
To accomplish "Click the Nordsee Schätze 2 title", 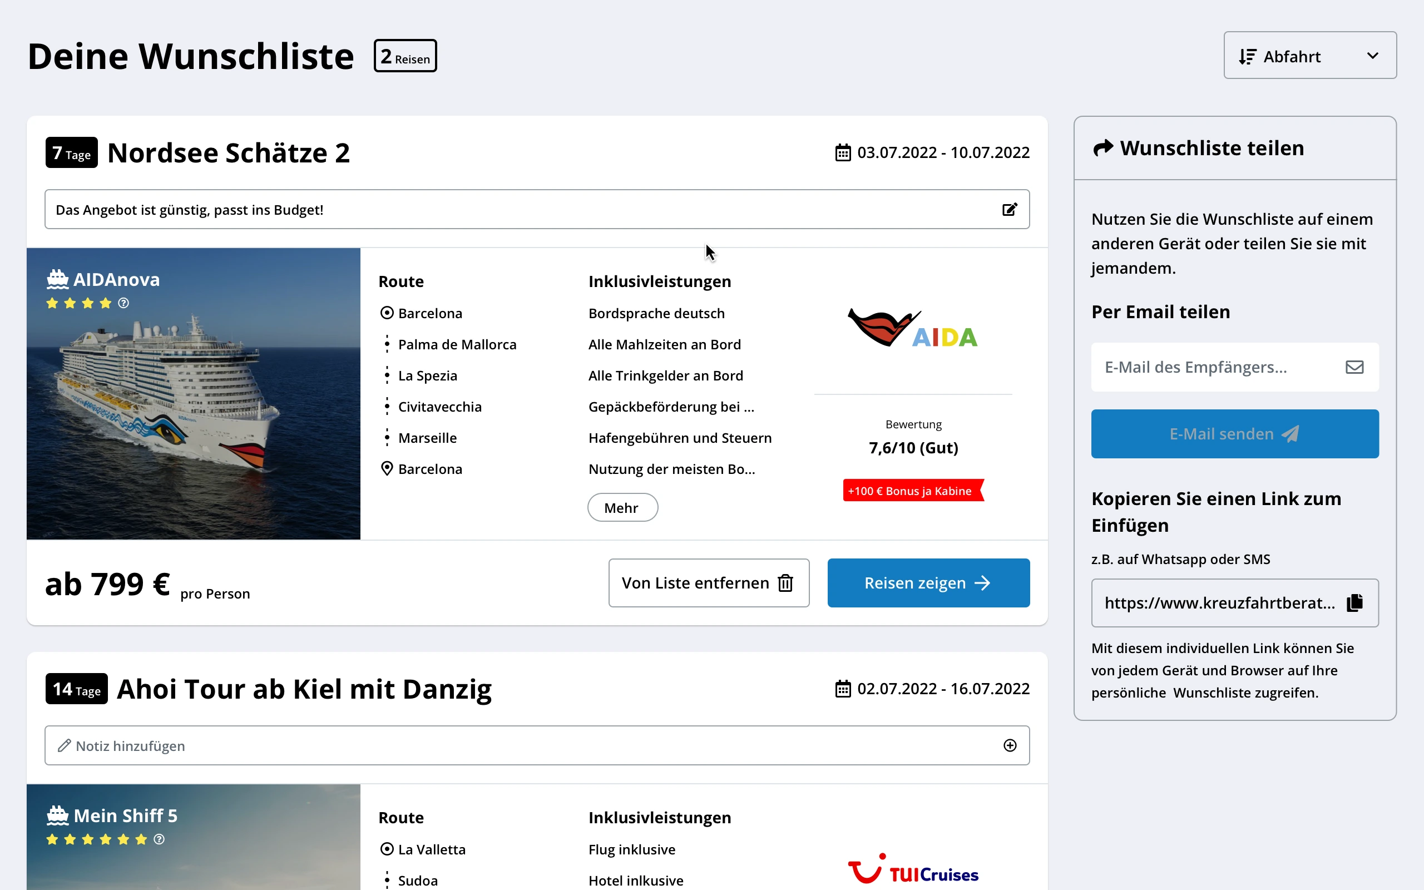I will pos(229,153).
